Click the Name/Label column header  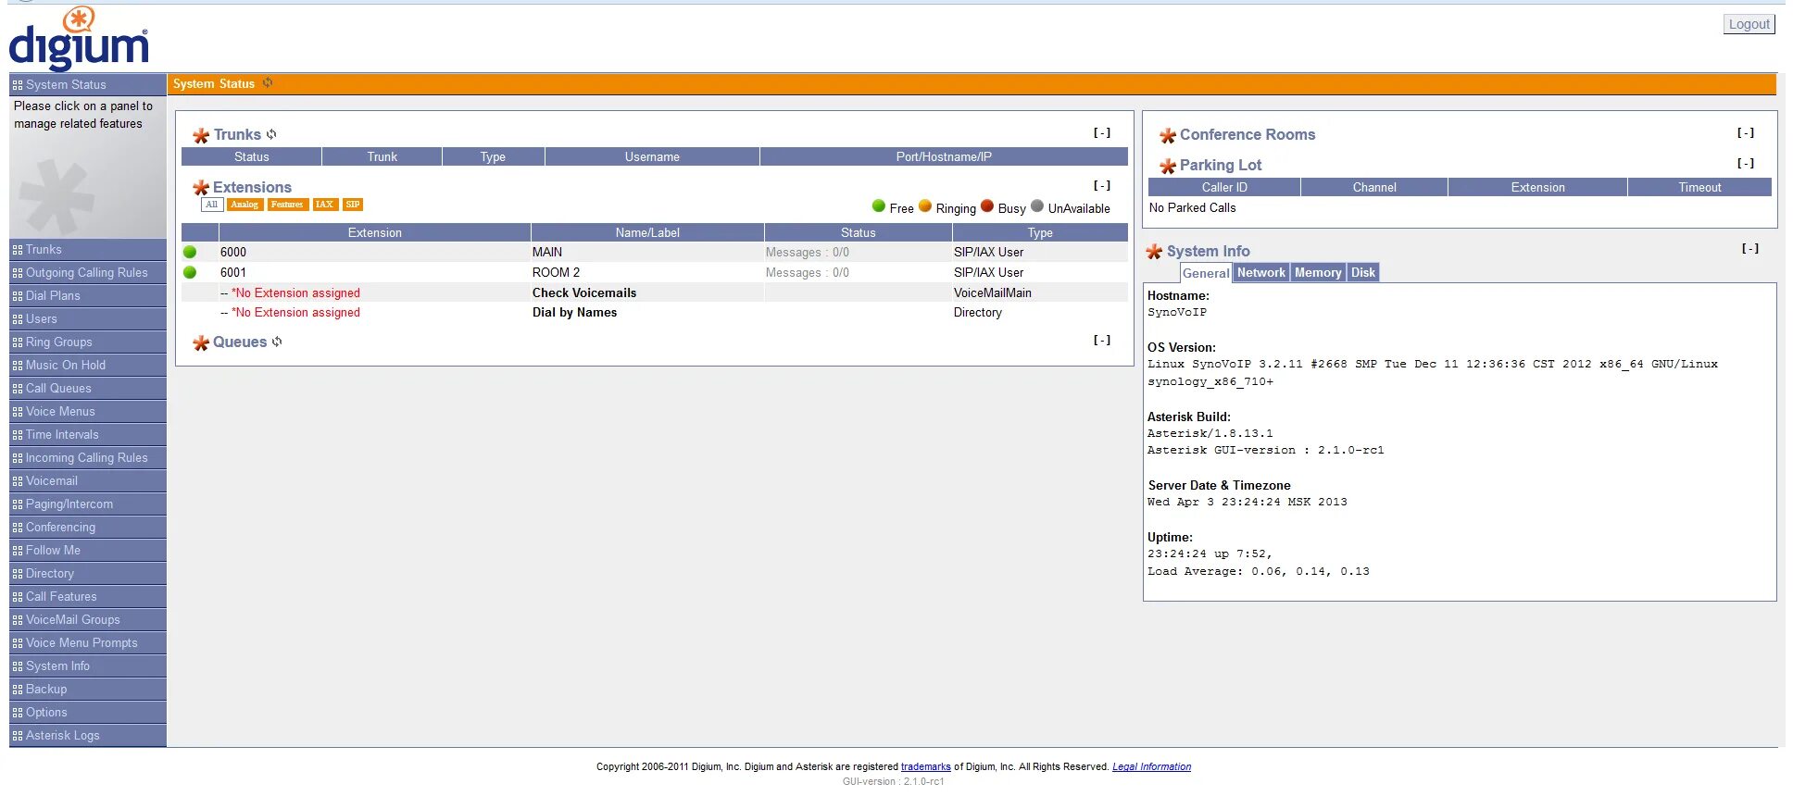(647, 232)
